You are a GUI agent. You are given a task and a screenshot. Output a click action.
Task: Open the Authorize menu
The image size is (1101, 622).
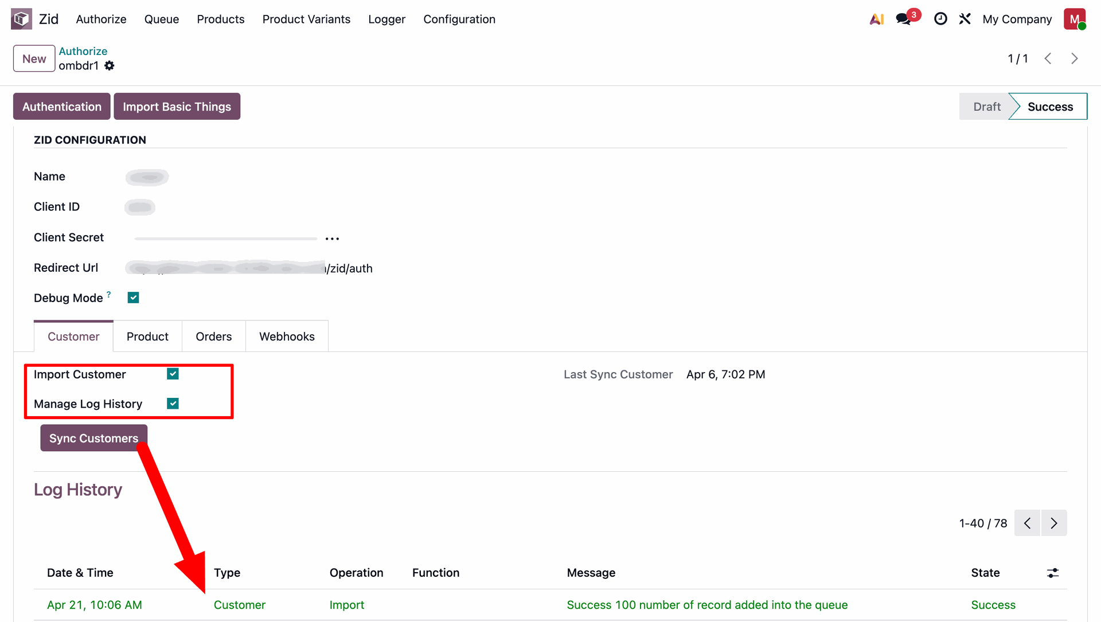coord(101,19)
